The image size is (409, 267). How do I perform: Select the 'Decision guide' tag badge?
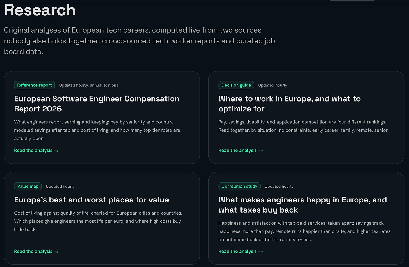[x=236, y=85]
